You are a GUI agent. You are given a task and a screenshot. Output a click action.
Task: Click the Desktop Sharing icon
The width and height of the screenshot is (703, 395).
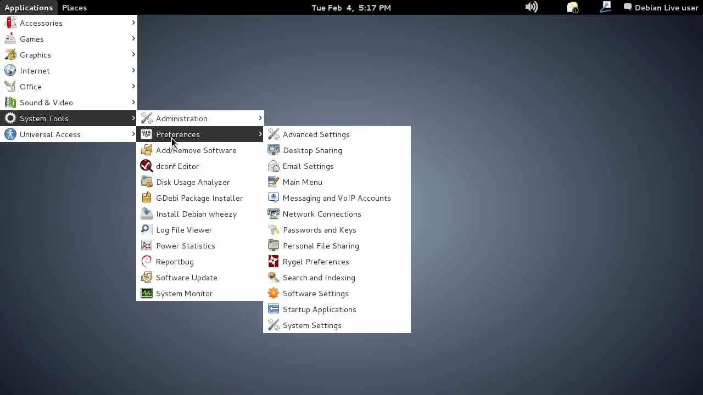[274, 150]
